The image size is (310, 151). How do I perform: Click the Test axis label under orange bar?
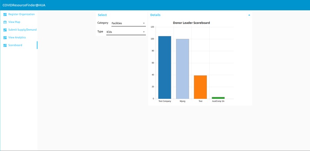click(200, 101)
